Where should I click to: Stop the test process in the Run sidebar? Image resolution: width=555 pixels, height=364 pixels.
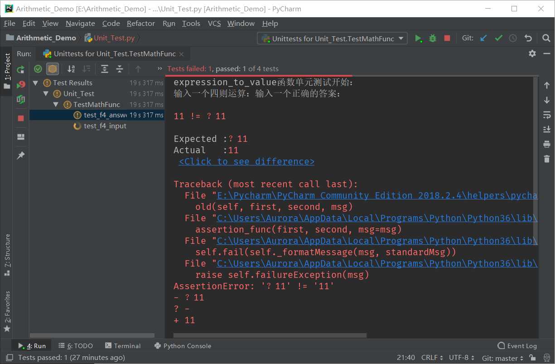pyautogui.click(x=21, y=118)
